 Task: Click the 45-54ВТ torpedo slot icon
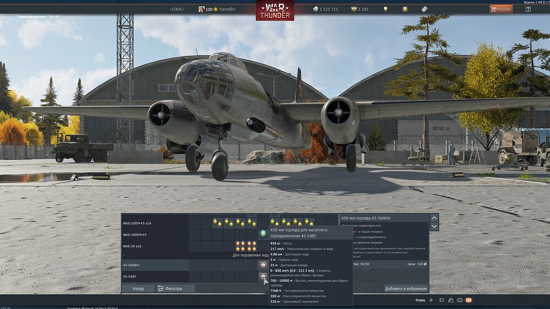point(263,277)
